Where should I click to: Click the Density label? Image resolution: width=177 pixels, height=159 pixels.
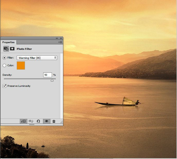7,75
